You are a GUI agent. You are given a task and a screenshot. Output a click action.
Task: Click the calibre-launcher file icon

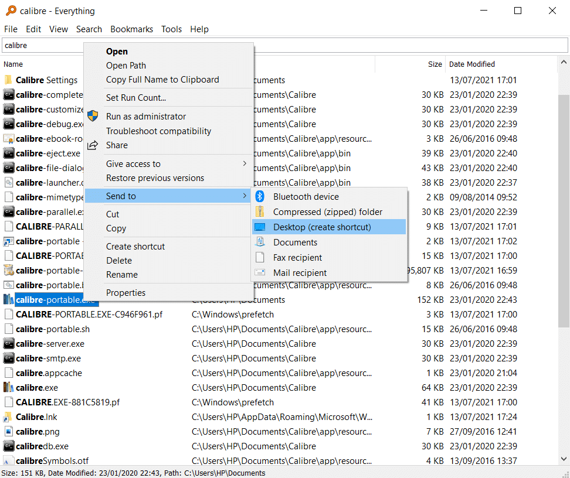coord(8,182)
